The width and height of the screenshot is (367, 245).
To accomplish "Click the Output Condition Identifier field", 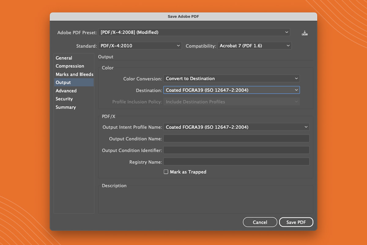I will click(236, 150).
